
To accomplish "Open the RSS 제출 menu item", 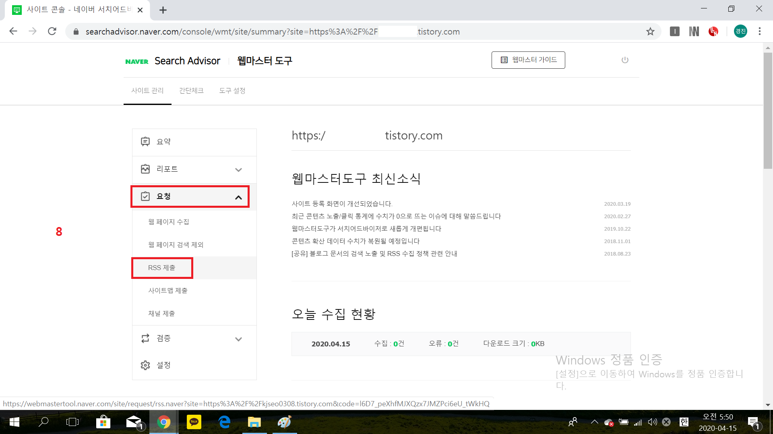I will click(x=162, y=268).
